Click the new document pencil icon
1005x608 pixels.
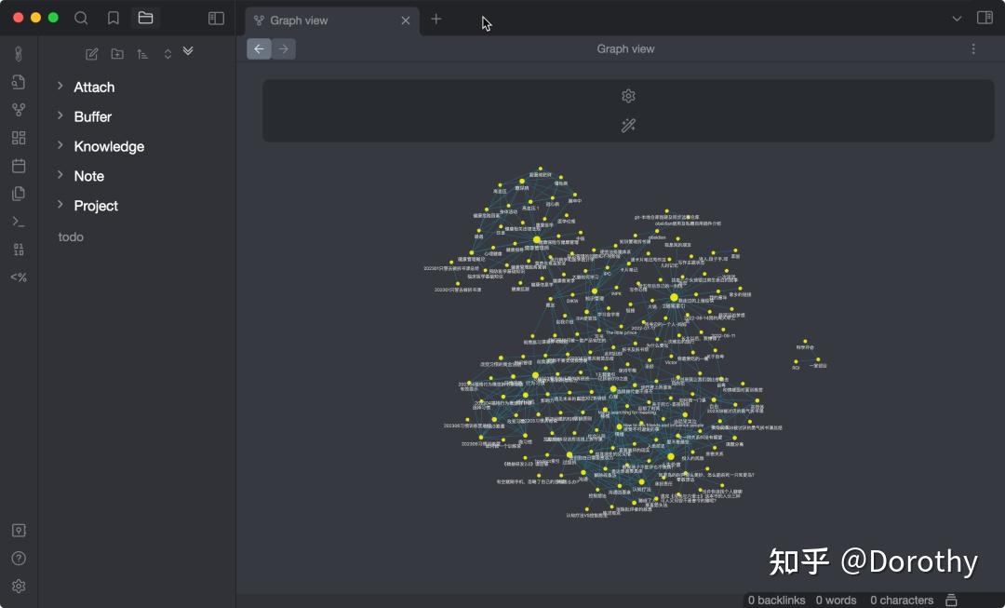tap(91, 53)
